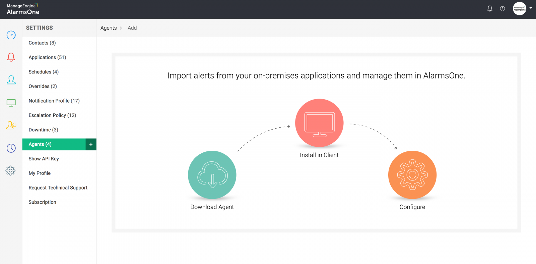The width and height of the screenshot is (536, 264).
Task: Open the clock schedule icon in sidebar
Action: pos(11,148)
